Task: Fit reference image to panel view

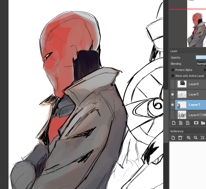Action: (x=203, y=138)
